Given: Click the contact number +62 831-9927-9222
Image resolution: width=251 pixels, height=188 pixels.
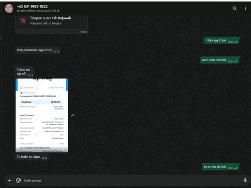Looking at the screenshot, I should (32, 7).
